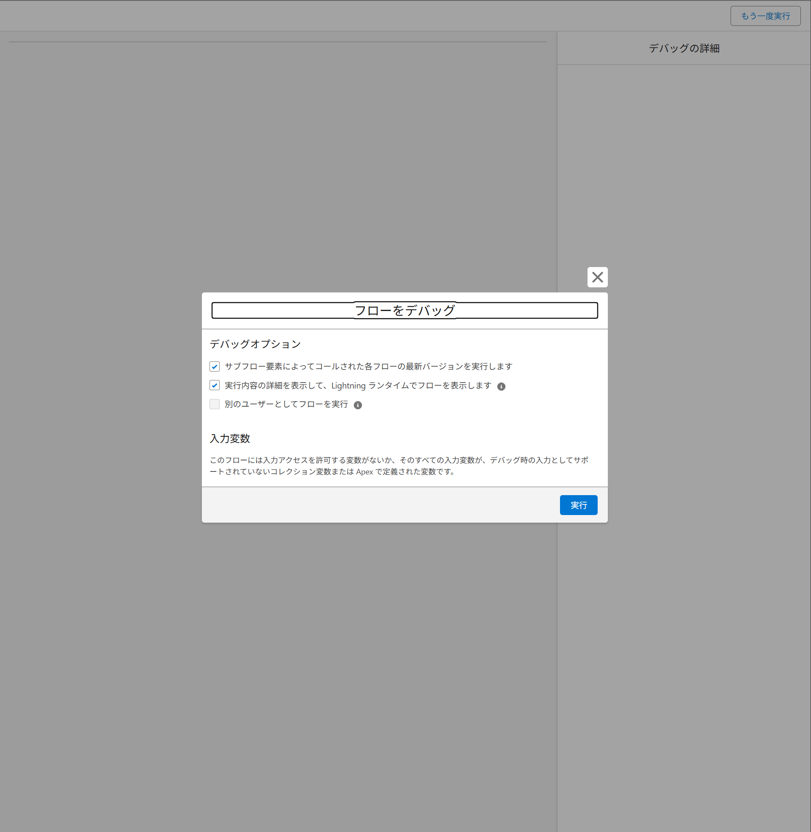The height and width of the screenshot is (832, 811).
Task: Click info icon beside 別のユーザーとしてフローを実行
Action: (x=358, y=405)
